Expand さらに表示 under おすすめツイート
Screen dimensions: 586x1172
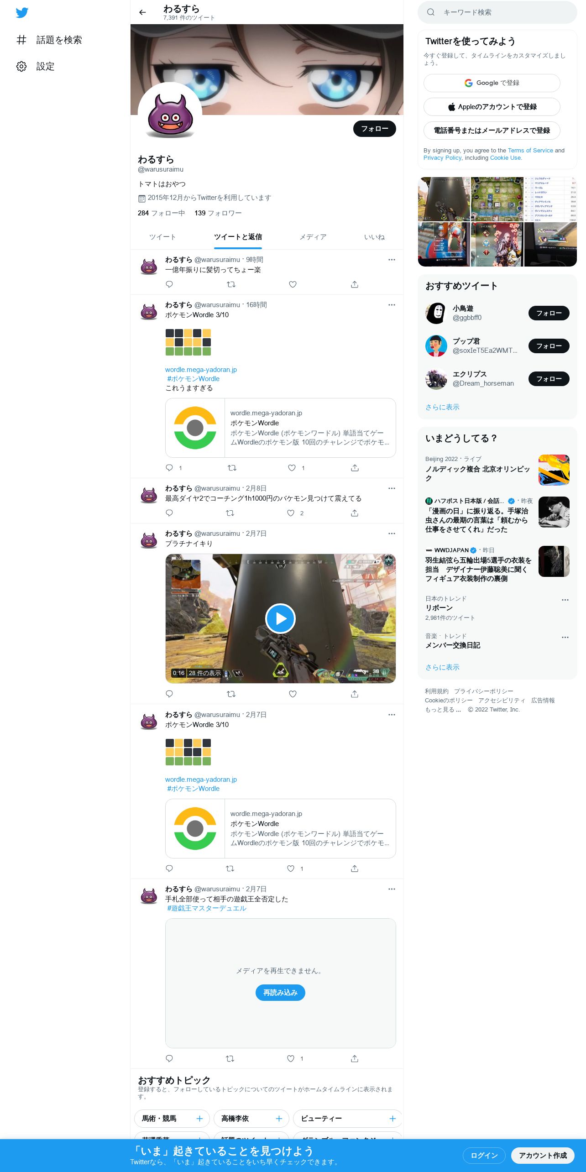(442, 407)
